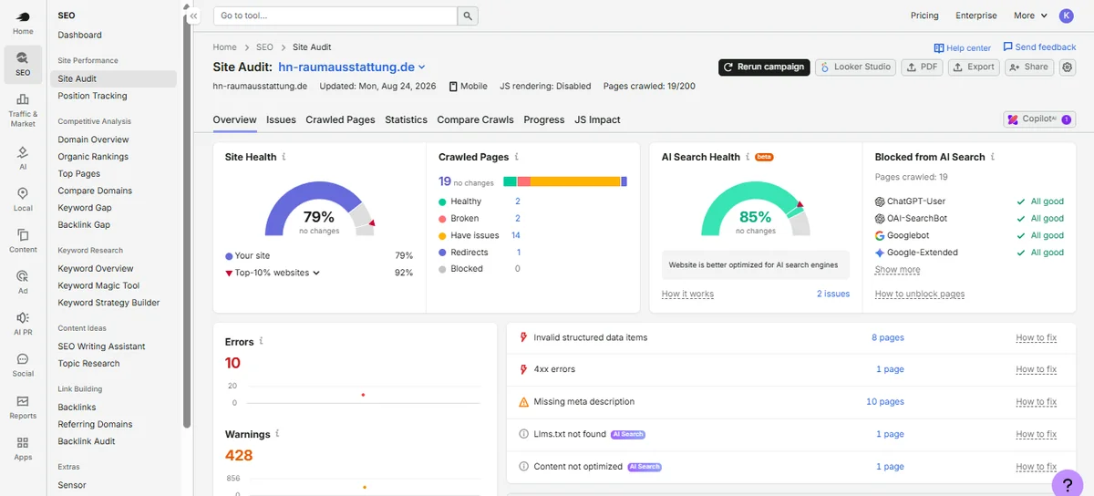The image size is (1094, 496).
Task: Open How it works link
Action: 687,294
